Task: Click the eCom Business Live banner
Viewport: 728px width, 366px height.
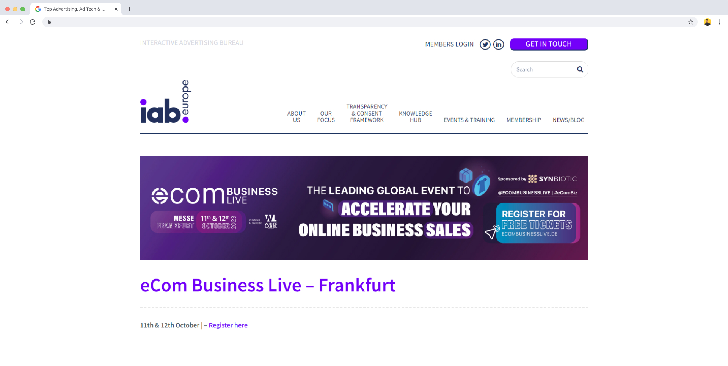Action: (364, 208)
